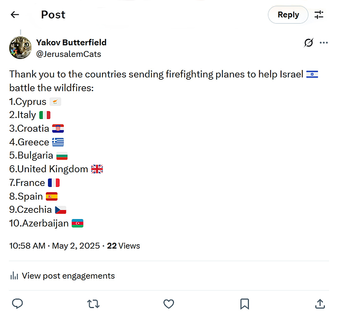Click the Israel flag emoji
The width and height of the screenshot is (338, 317).
pos(312,75)
